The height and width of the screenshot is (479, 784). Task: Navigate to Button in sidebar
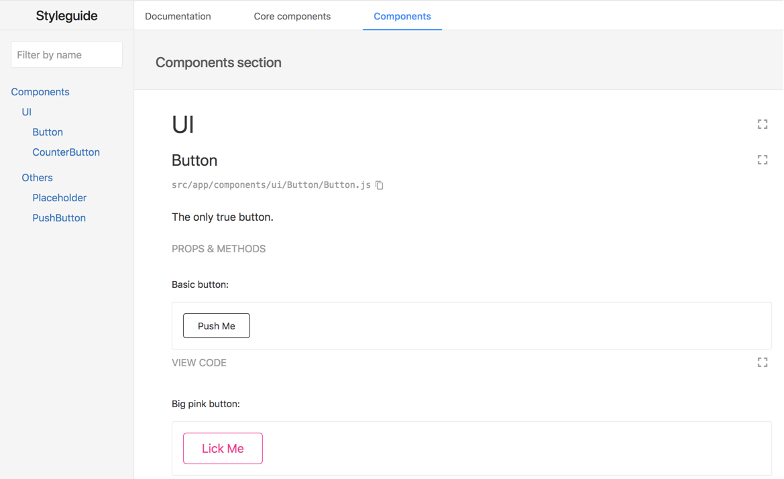[48, 132]
